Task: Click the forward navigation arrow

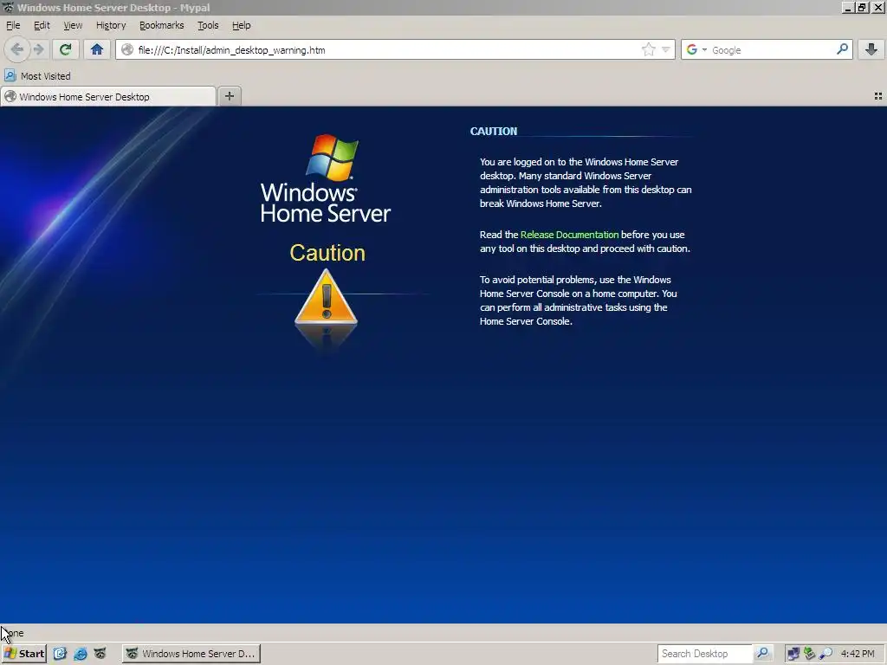Action: tap(38, 49)
